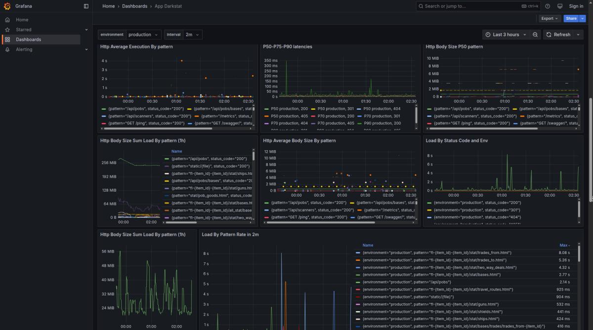Click Load By Pattern Rate in 2m title
Viewport: 593px width, 330px height.
(x=230, y=234)
